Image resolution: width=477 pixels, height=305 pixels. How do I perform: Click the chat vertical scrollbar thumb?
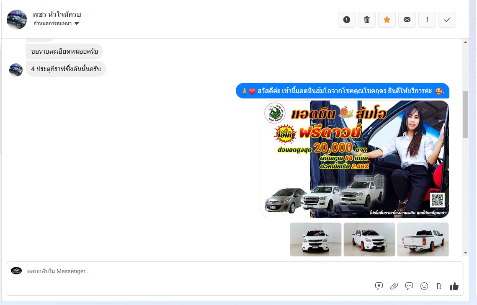465,114
